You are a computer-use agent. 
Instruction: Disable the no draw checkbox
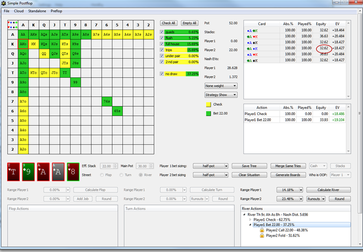(x=163, y=74)
